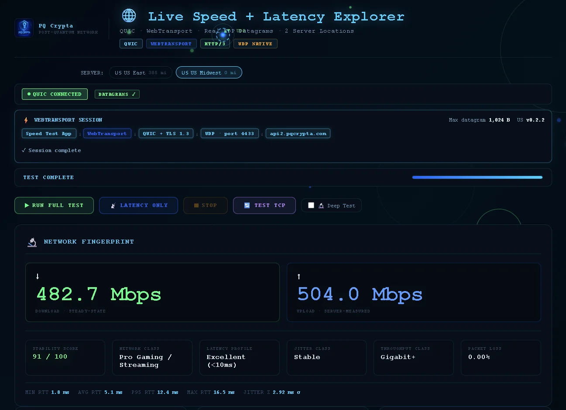This screenshot has height=410, width=566.
Task: Click the Speed Test App chip
Action: pyautogui.click(x=49, y=134)
